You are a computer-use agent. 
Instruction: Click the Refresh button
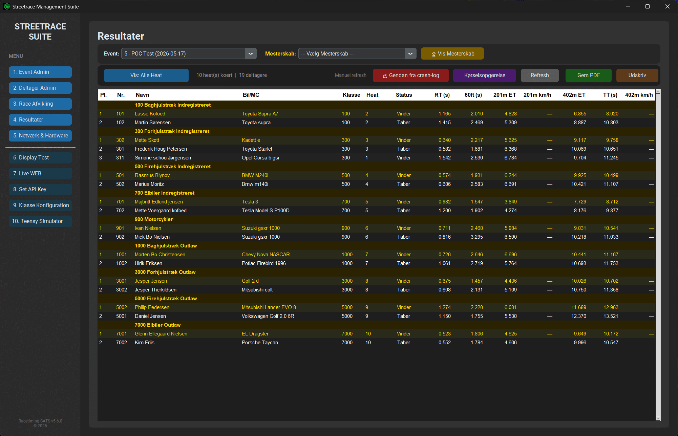point(540,75)
